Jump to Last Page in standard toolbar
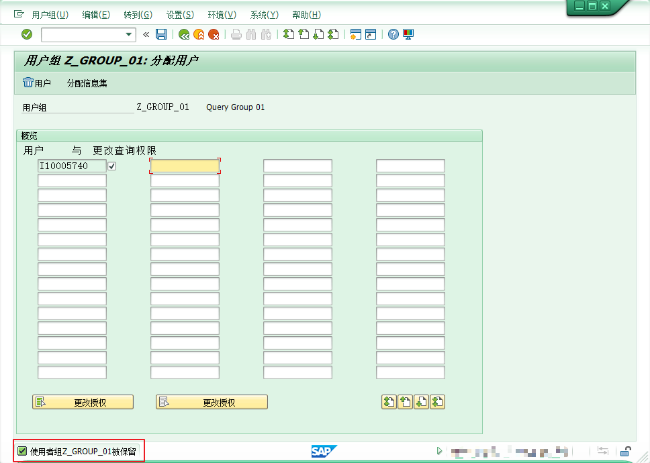 coord(333,34)
